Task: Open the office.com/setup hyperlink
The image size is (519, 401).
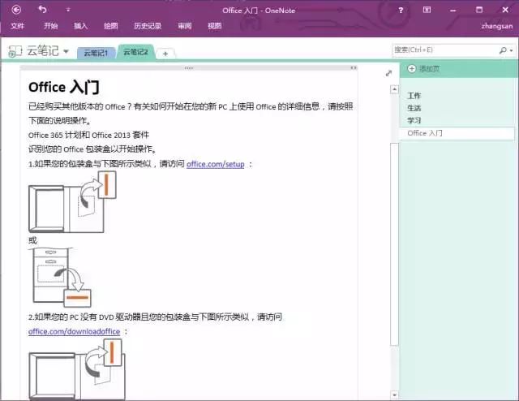Action: coord(216,164)
